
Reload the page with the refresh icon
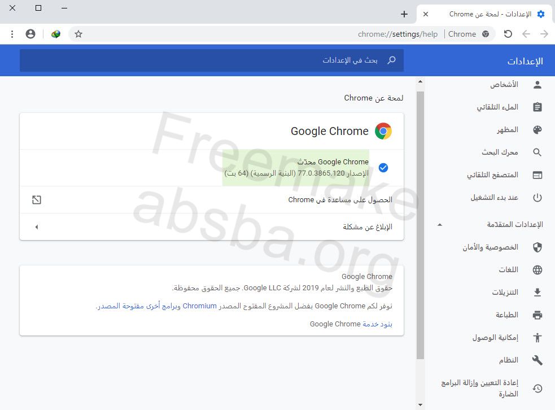508,34
